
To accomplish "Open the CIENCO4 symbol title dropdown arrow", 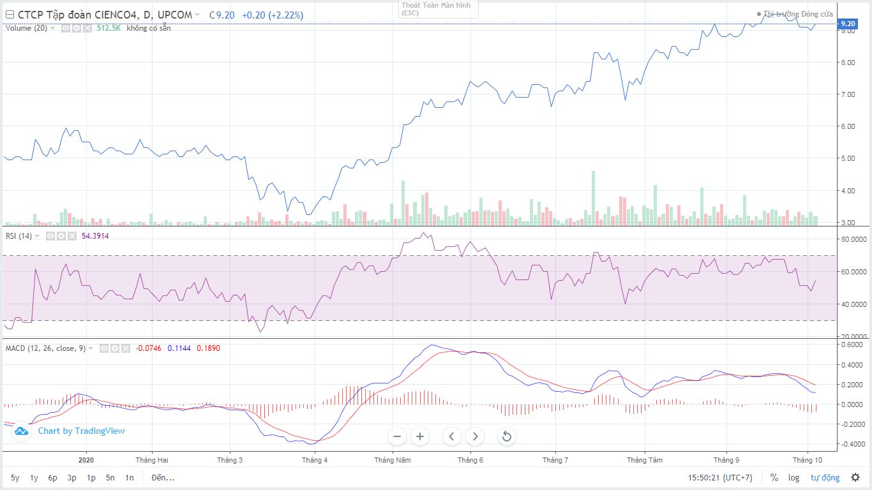I will coord(197,15).
